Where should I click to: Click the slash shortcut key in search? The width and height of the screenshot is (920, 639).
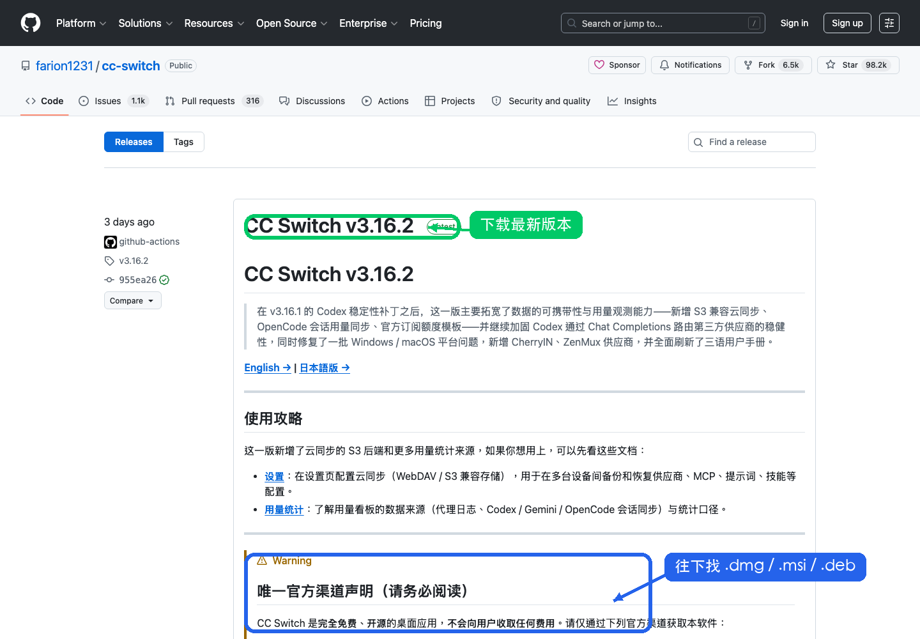(x=755, y=23)
